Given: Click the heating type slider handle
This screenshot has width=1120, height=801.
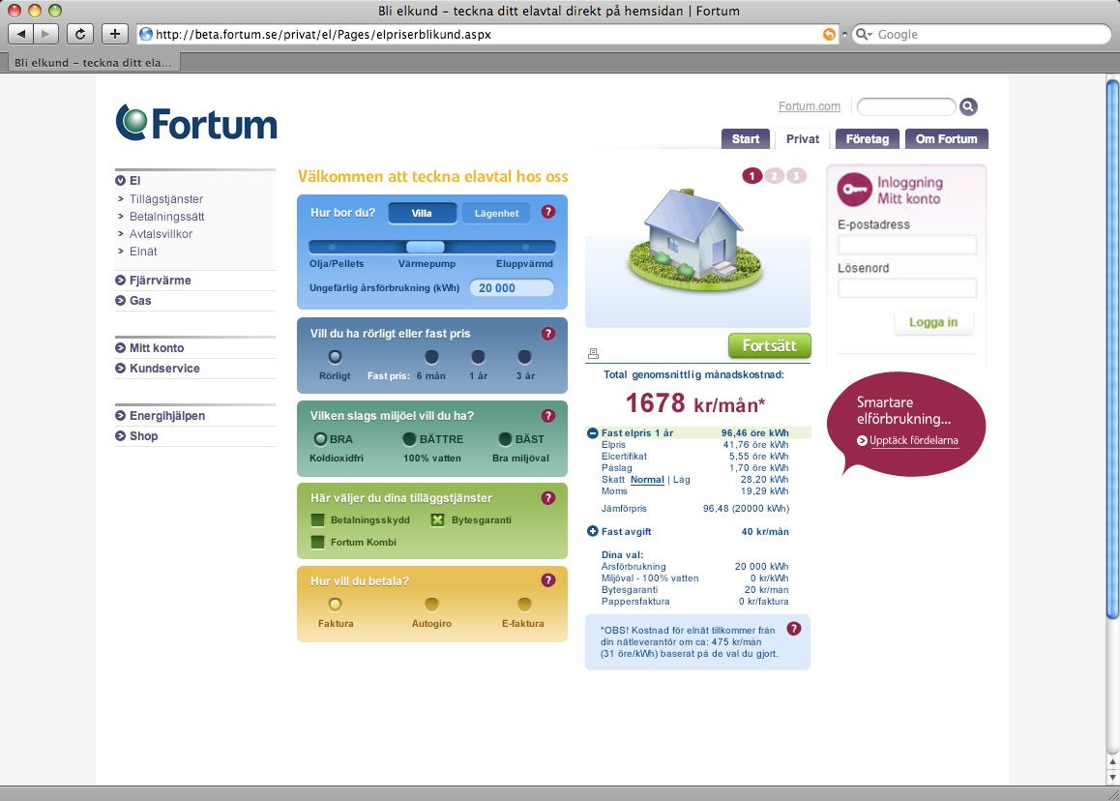Looking at the screenshot, I should click(x=426, y=248).
